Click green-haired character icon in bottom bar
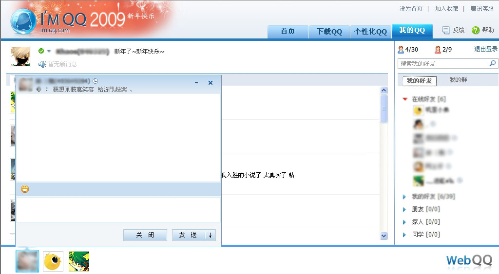 point(79,261)
